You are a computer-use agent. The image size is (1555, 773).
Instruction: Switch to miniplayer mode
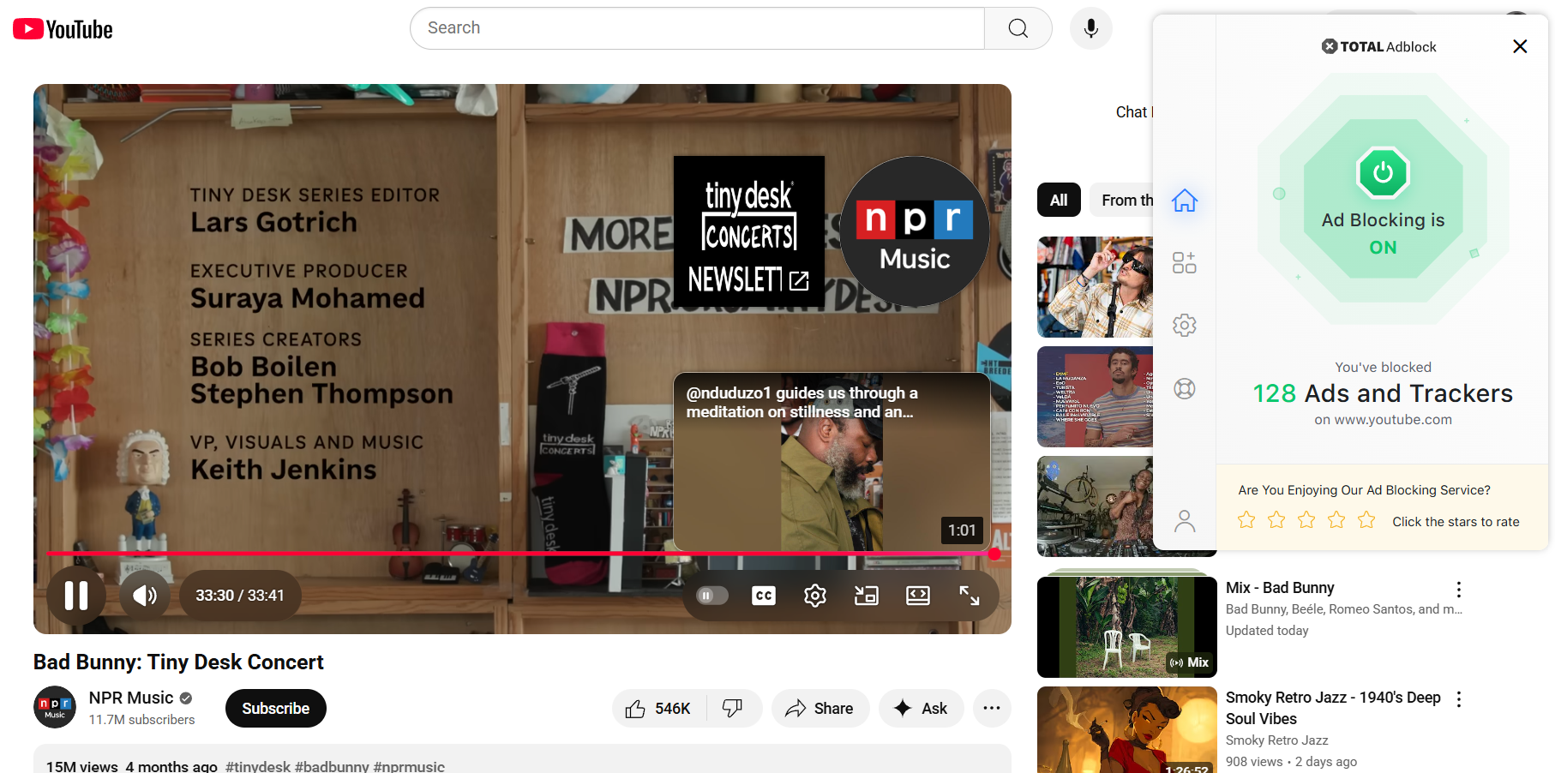(x=866, y=595)
